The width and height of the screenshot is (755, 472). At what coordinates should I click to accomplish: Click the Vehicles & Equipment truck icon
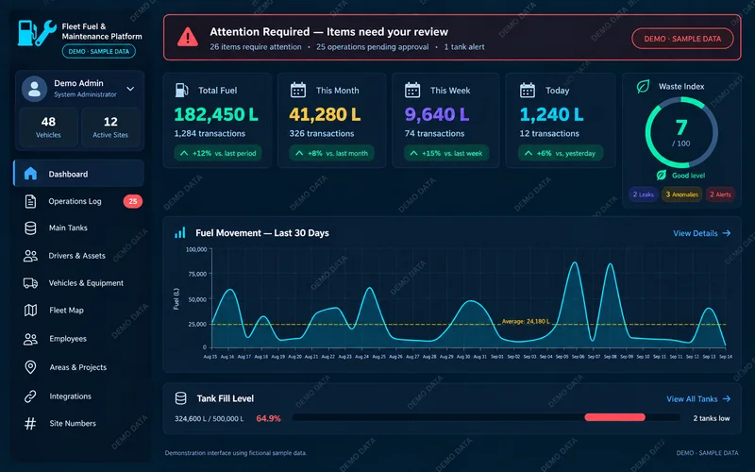[30, 283]
